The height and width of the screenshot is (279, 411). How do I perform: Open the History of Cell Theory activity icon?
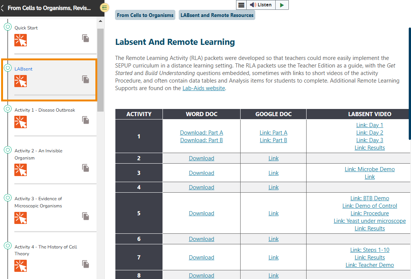tap(20, 266)
